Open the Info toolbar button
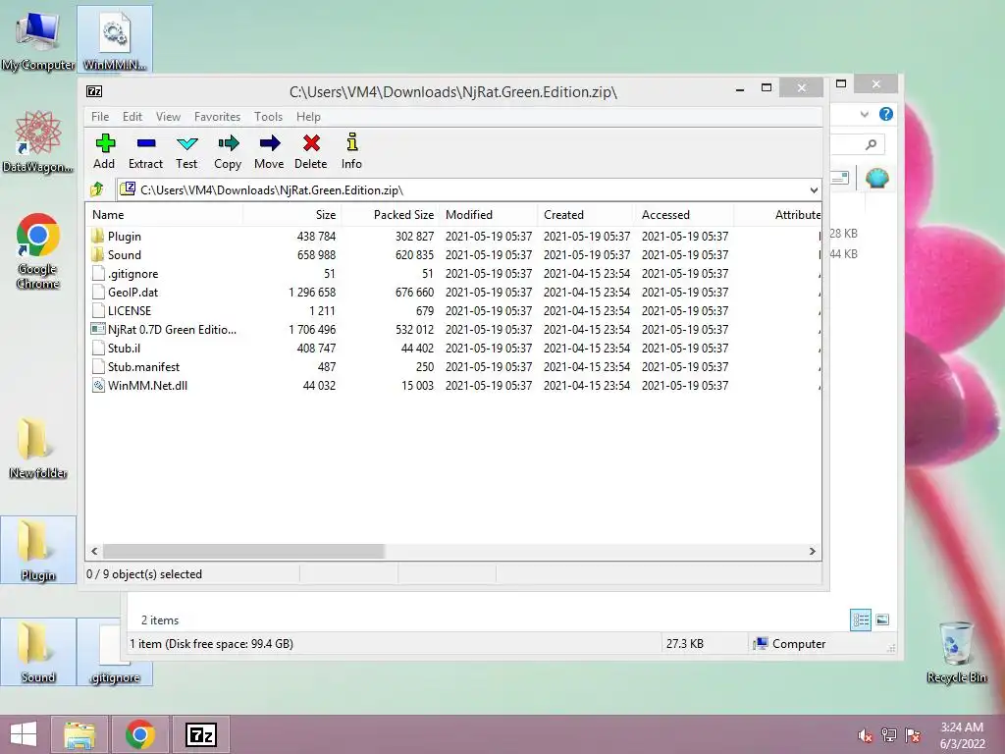The width and height of the screenshot is (1005, 754). 352,152
